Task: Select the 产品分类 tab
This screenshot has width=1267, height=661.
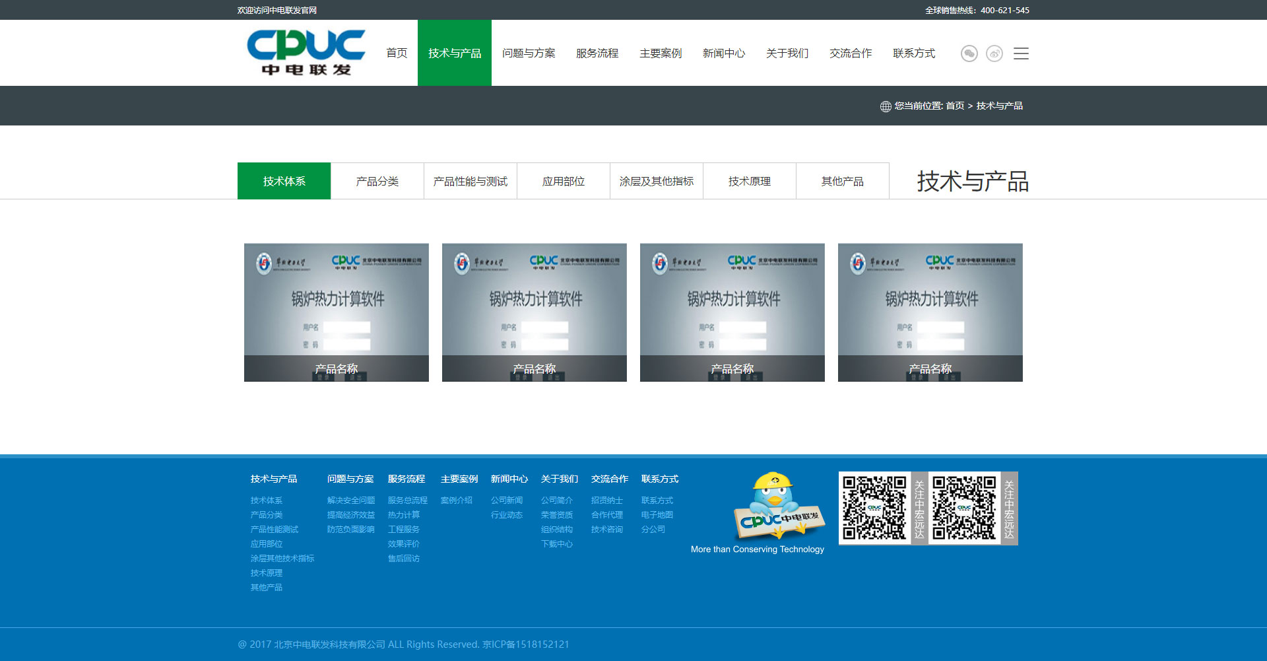Action: [377, 181]
